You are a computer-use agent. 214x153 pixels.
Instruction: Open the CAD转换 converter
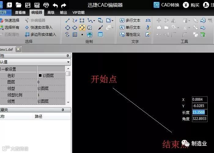tap(166, 5)
